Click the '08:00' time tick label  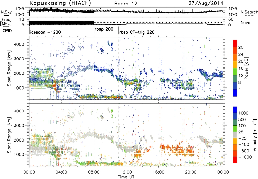point(94,172)
